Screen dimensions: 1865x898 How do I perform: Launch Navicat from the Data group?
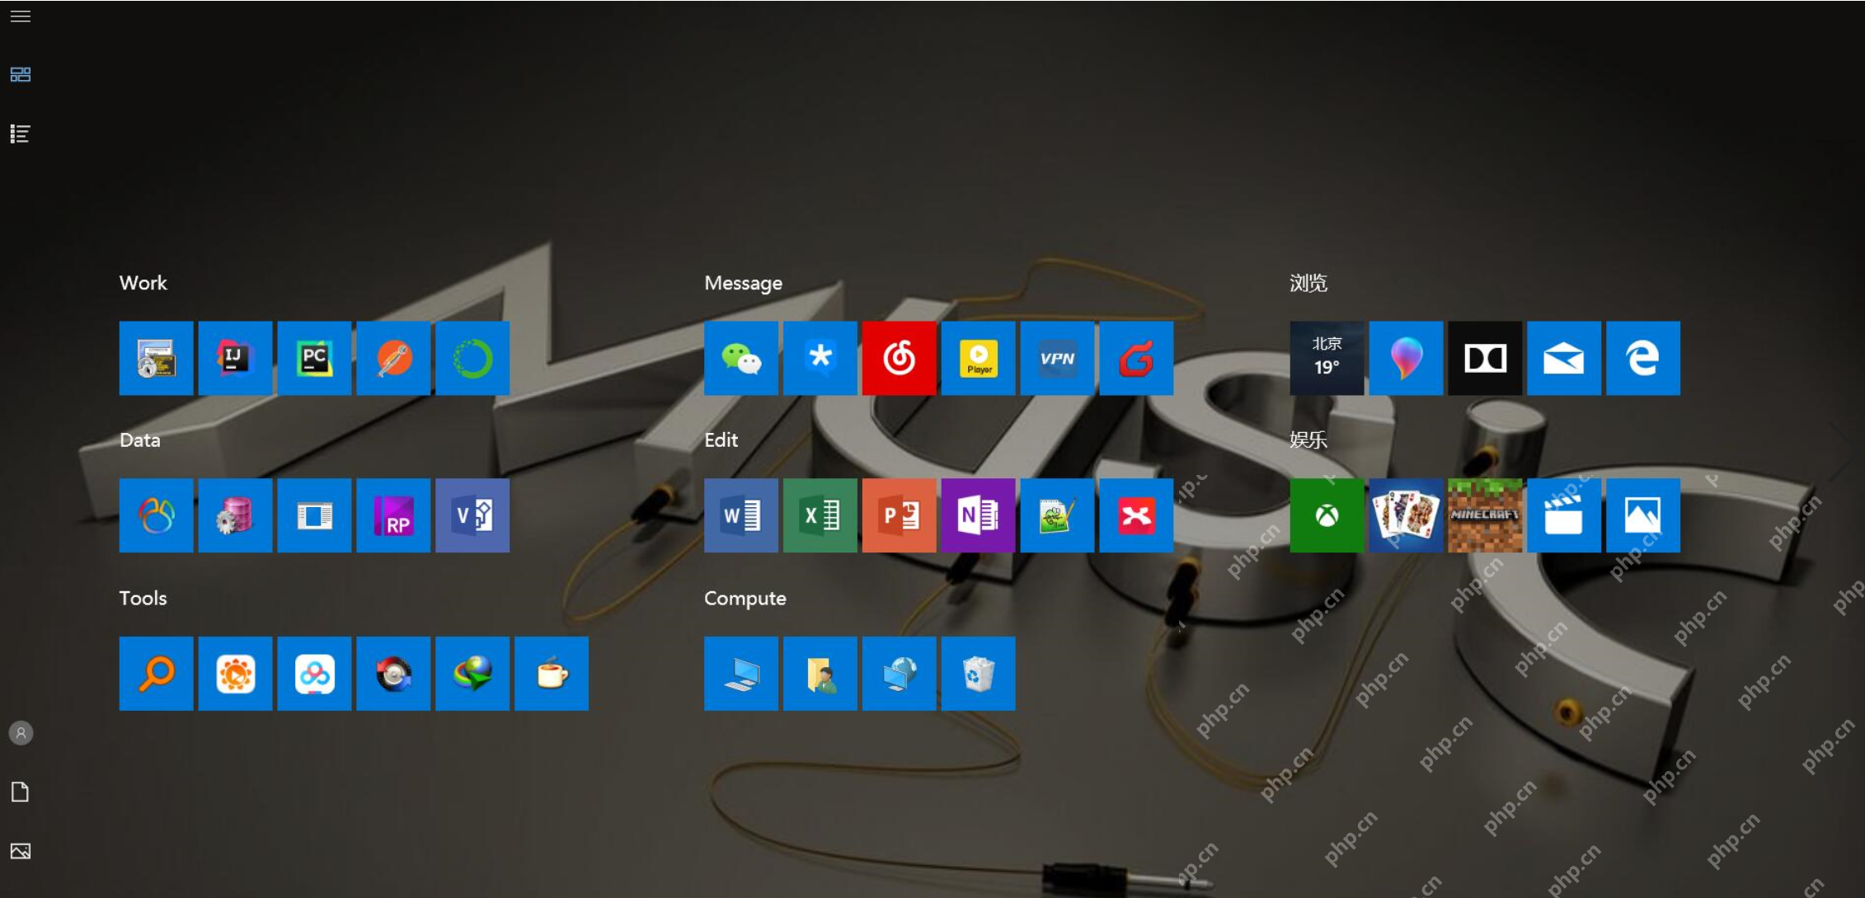coord(156,515)
